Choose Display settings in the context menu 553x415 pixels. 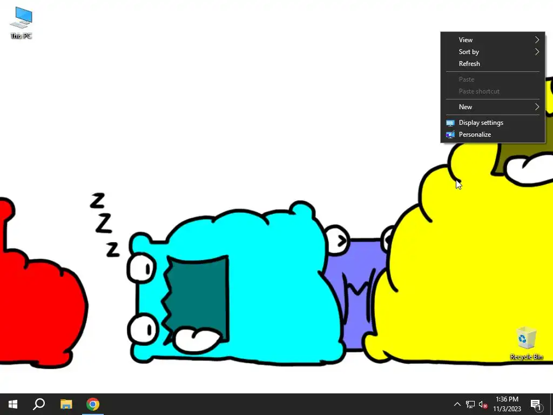click(493, 123)
